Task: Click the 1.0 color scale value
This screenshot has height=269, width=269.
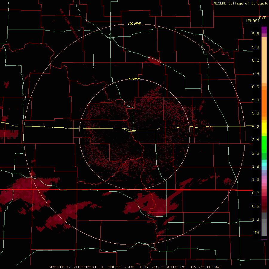Action: click(x=256, y=180)
